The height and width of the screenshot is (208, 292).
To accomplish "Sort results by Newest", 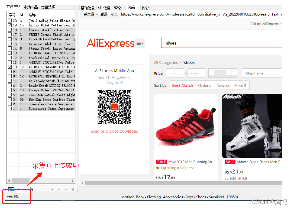I will 223,85.
